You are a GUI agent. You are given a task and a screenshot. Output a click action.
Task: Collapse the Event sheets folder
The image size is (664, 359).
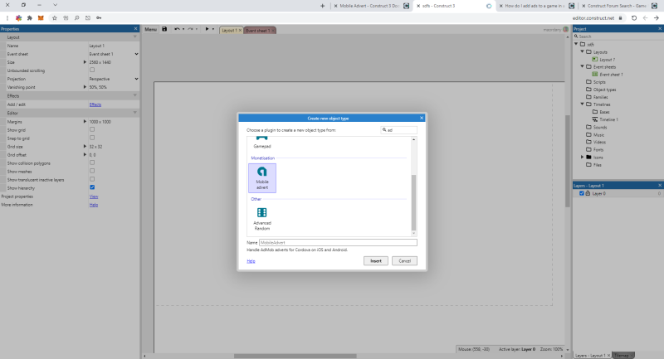click(x=583, y=66)
